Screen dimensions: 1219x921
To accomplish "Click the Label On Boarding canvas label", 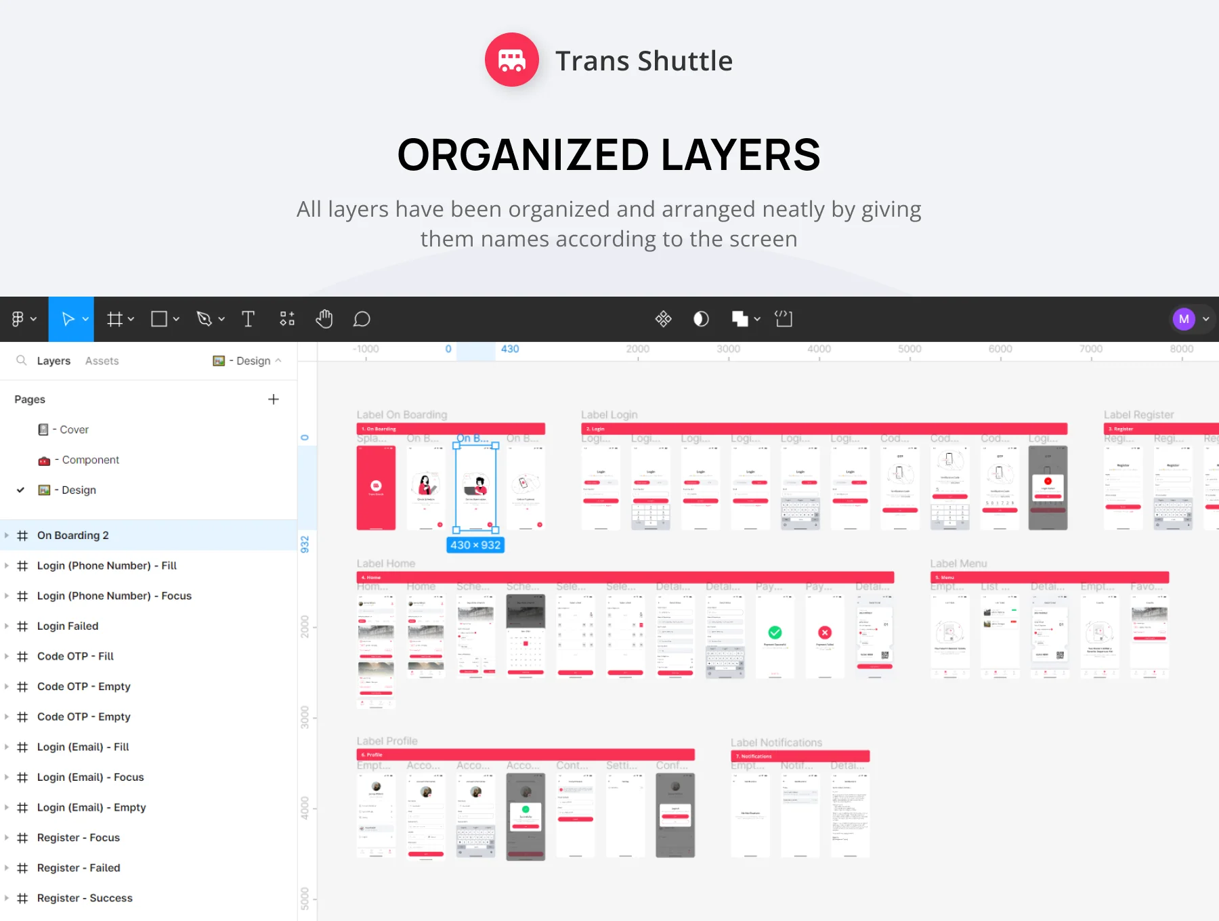I will coord(402,414).
